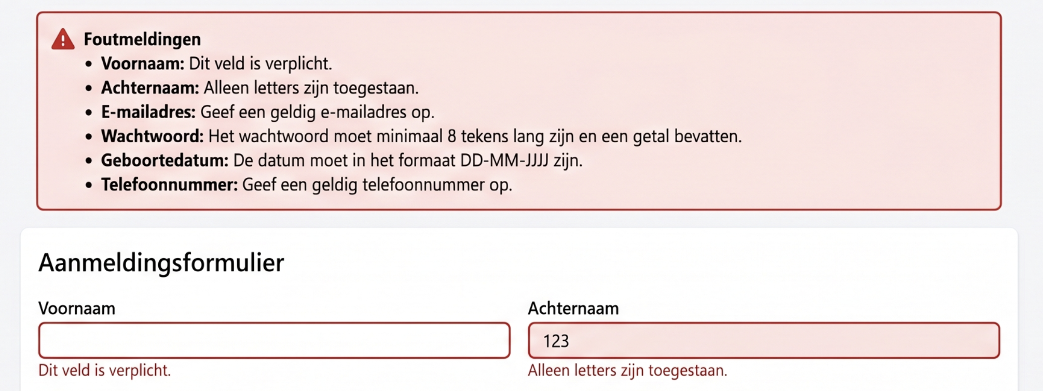Click the bold Wachtwoord label in errors
1043x391 pixels.
[152, 136]
